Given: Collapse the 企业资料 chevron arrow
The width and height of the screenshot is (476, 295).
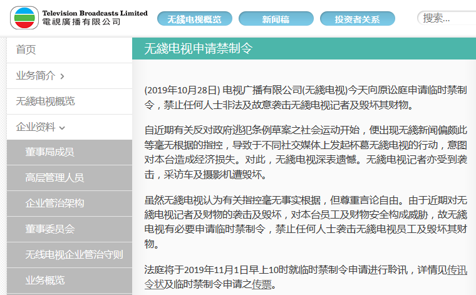Looking at the screenshot, I should pos(62,128).
